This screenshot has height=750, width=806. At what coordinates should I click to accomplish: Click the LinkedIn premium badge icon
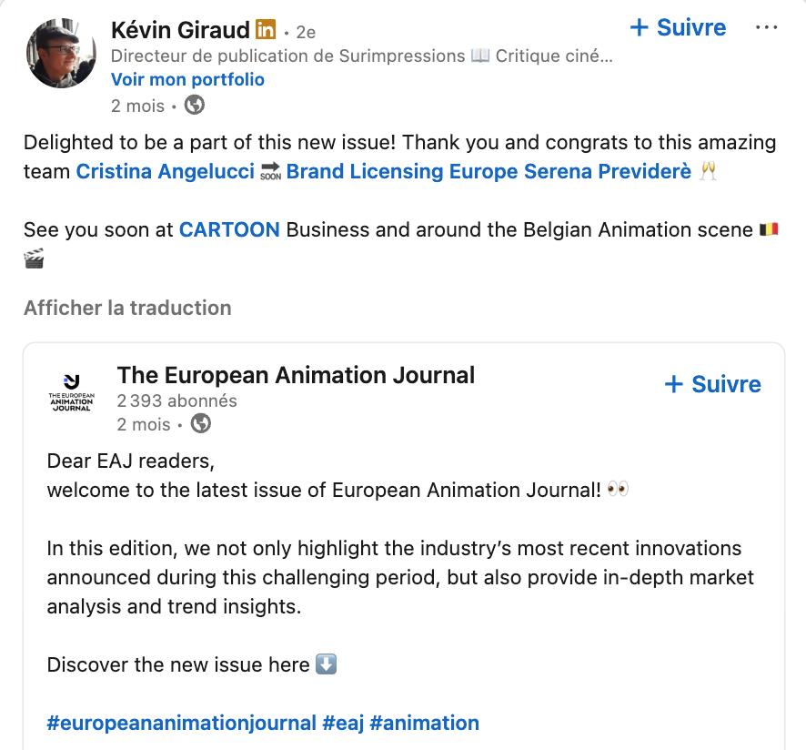(266, 30)
